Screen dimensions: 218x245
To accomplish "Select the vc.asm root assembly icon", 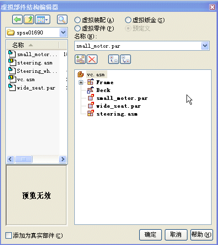I will 80,75.
